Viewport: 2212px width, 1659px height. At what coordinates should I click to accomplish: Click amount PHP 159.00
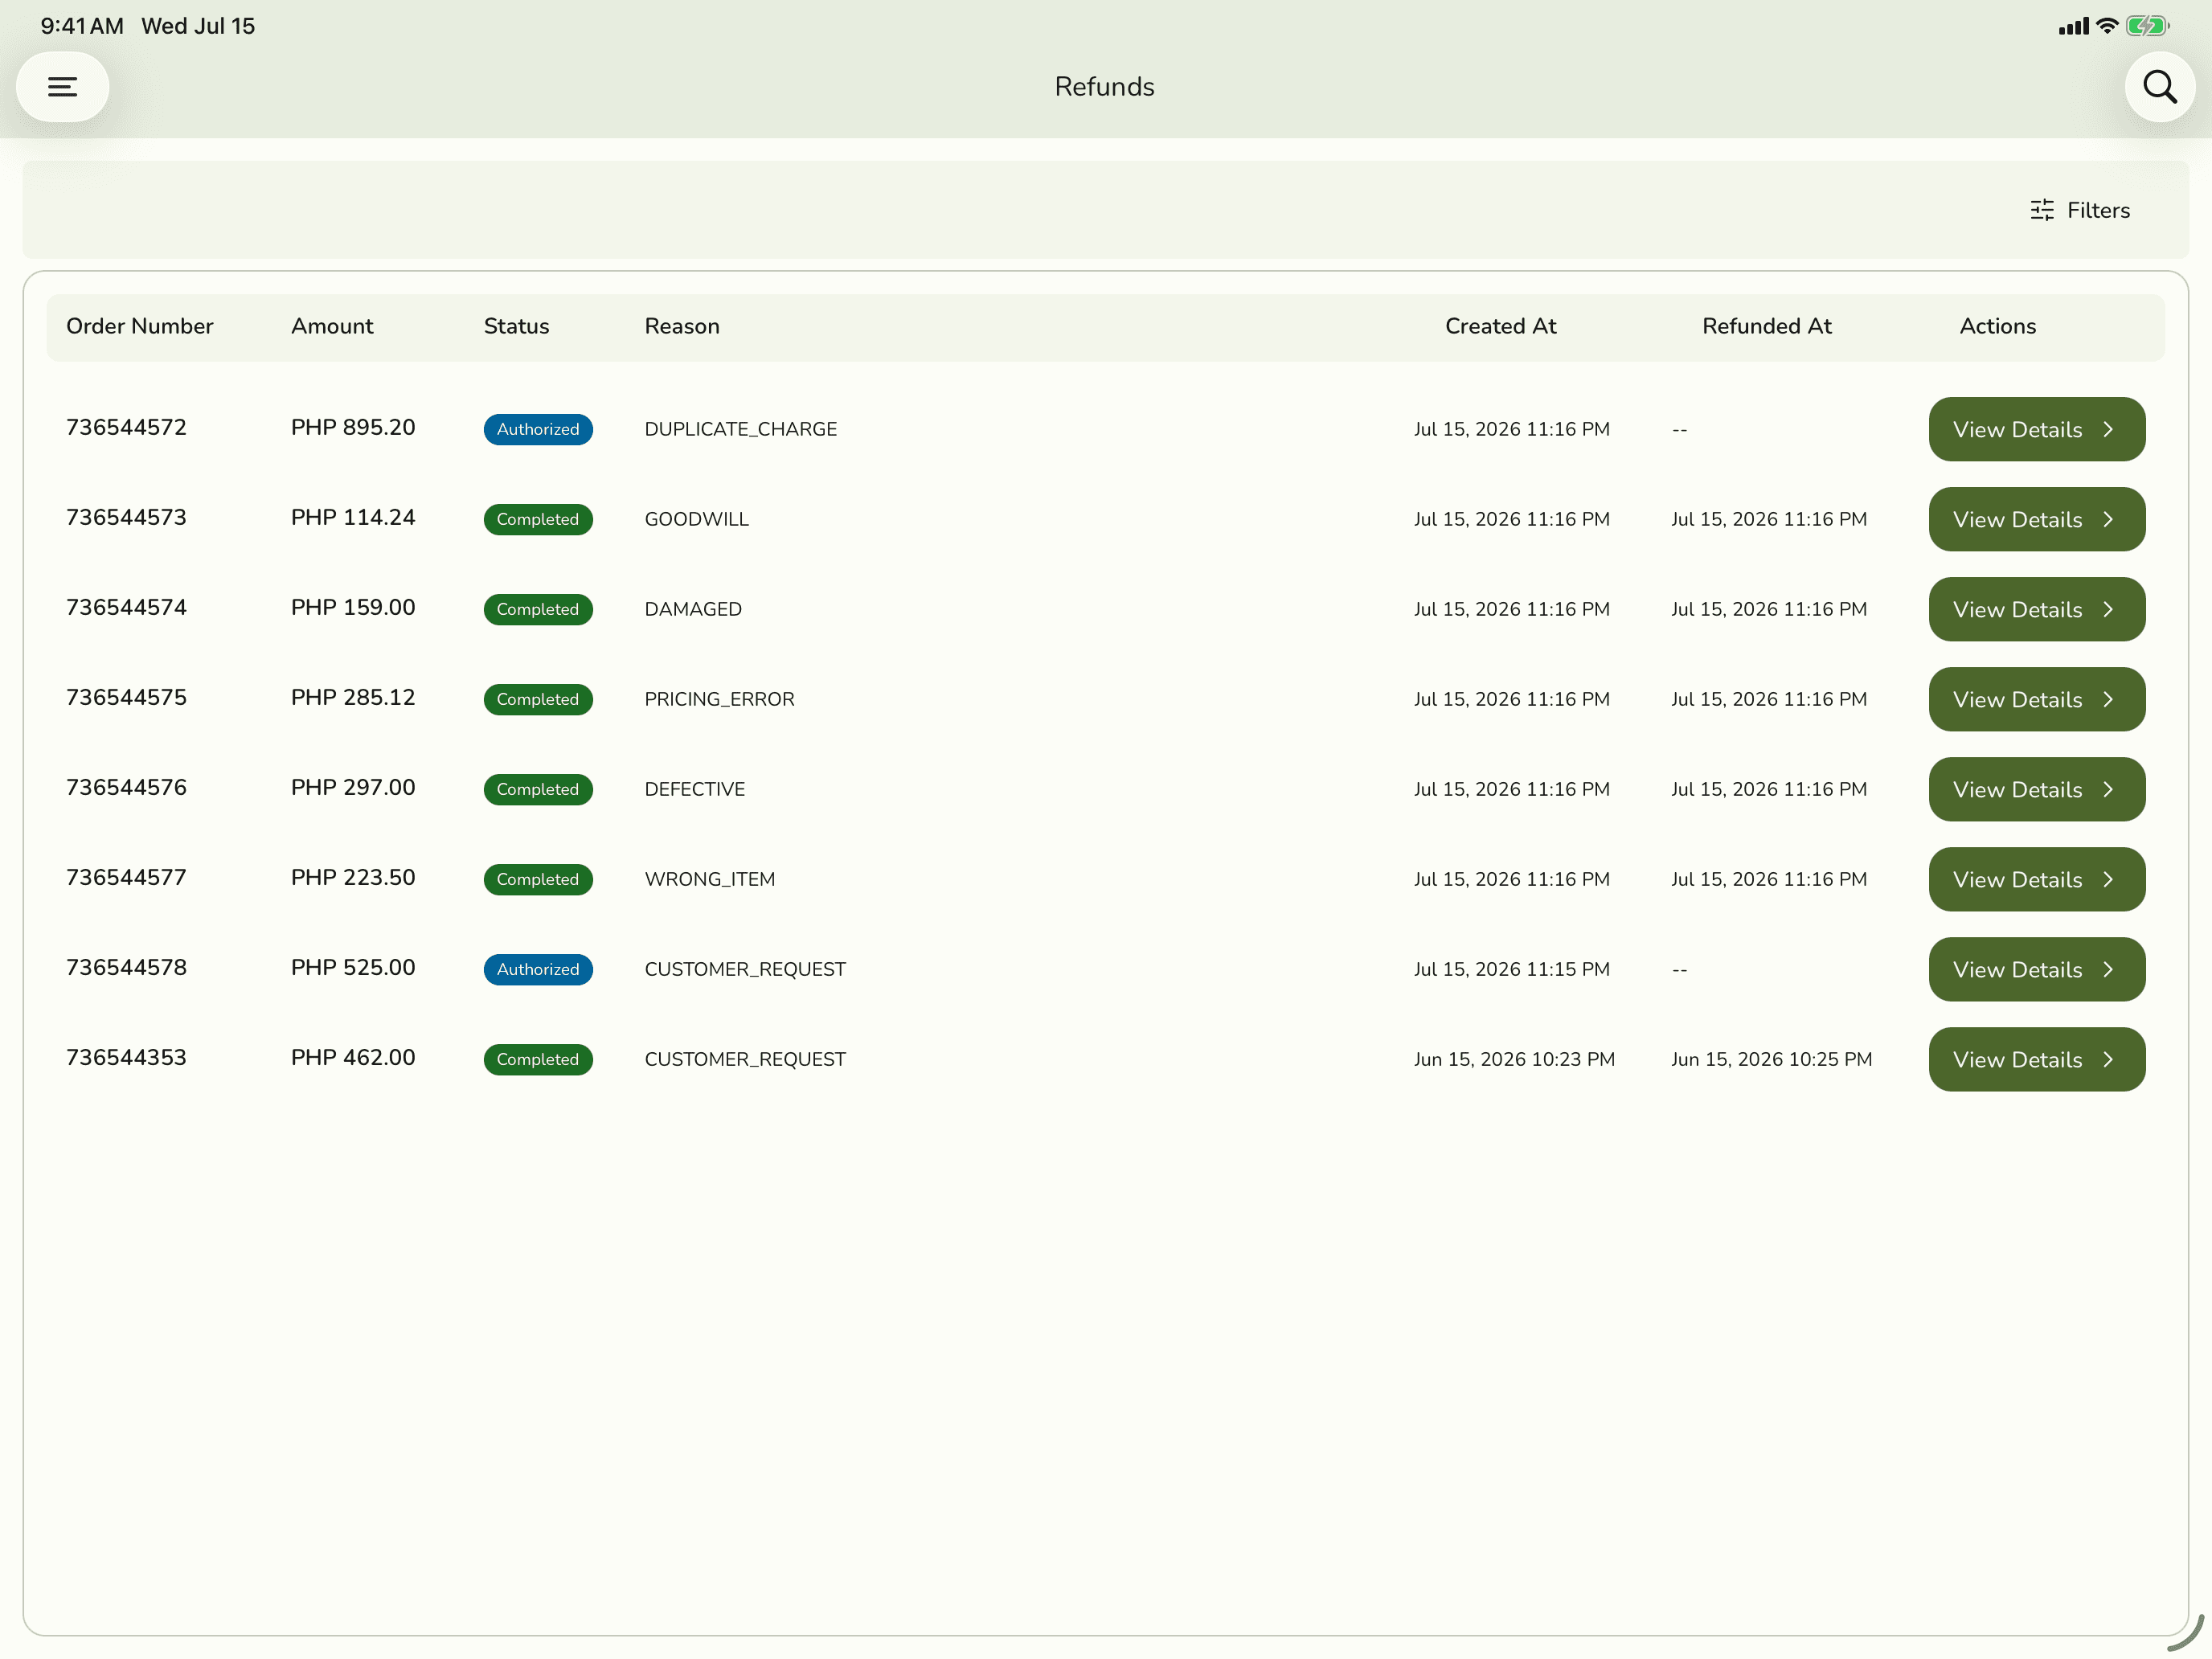pos(353,607)
